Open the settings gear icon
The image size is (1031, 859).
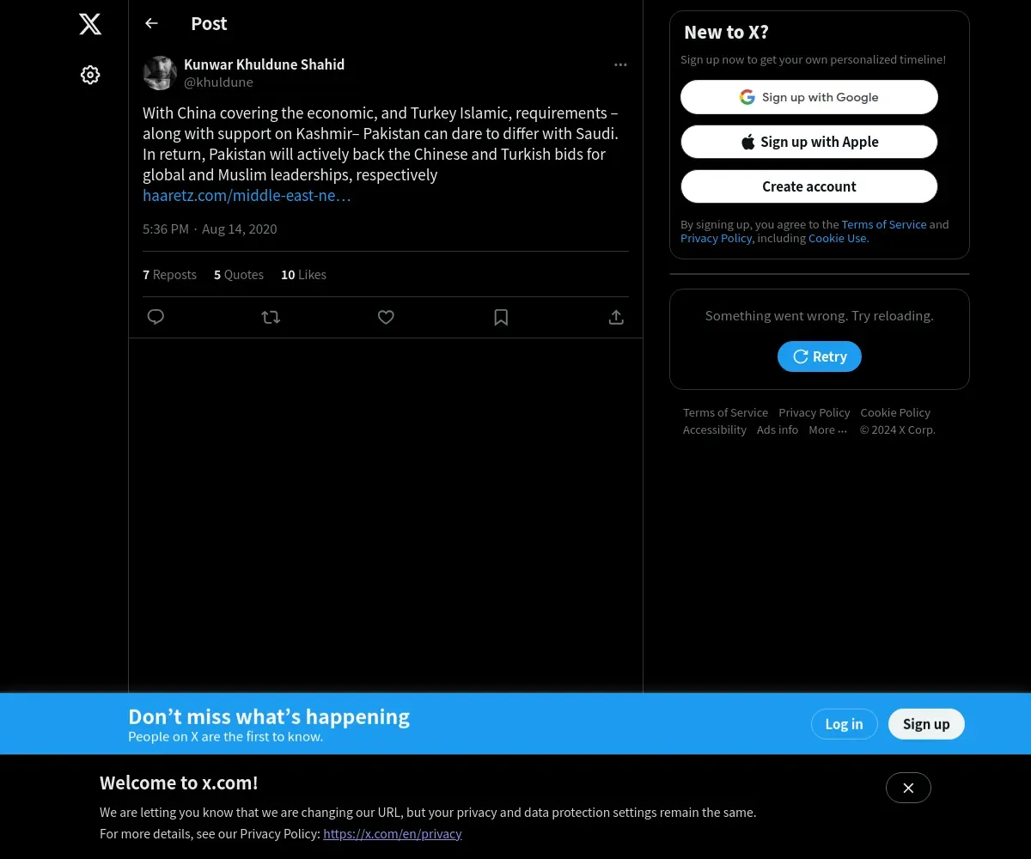pyautogui.click(x=90, y=75)
